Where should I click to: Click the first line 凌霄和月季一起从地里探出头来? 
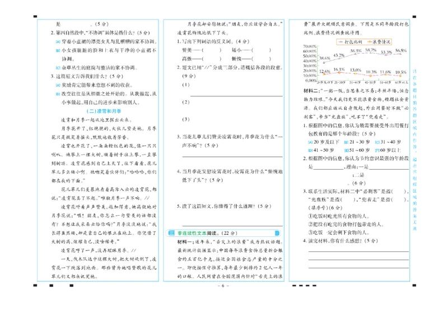tap(96, 120)
